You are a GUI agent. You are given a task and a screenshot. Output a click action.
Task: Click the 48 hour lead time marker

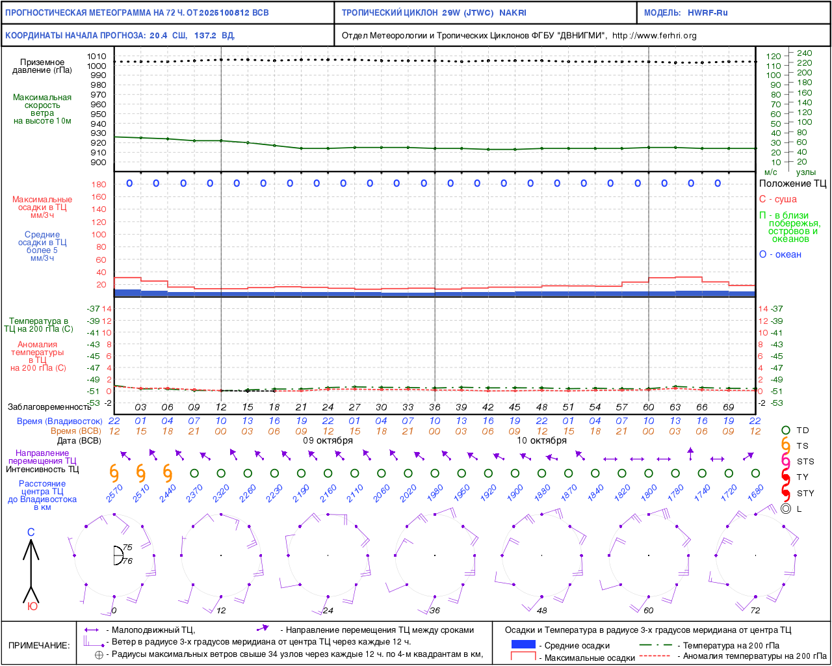(541, 407)
